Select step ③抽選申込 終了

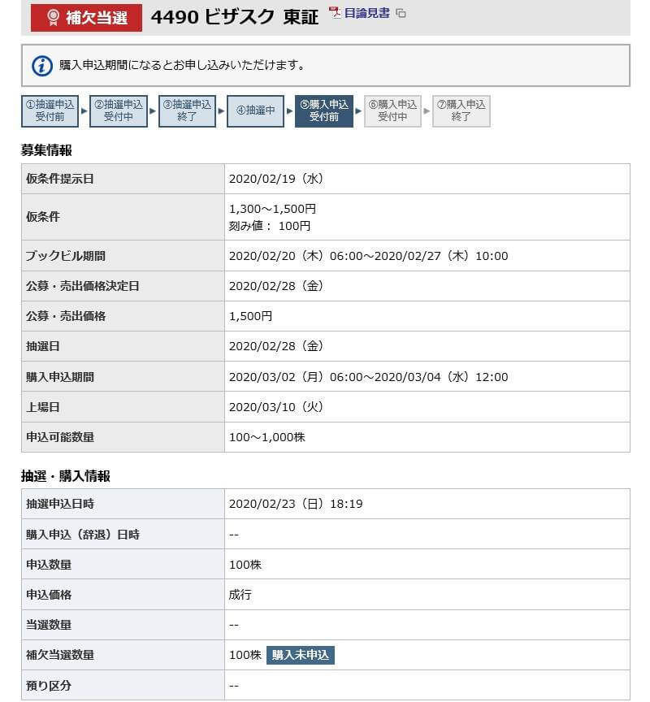tap(187, 111)
